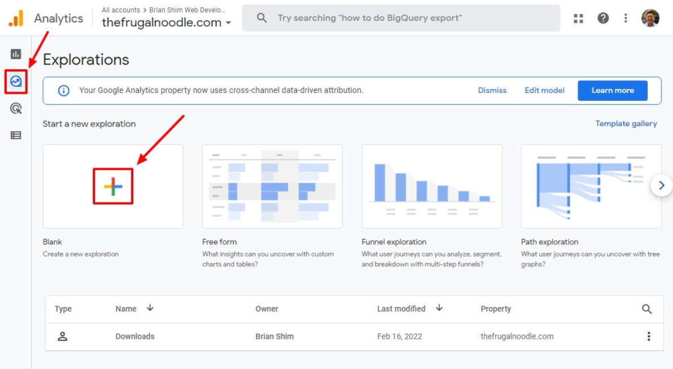
Task: Click the Property column header
Action: [496, 309]
